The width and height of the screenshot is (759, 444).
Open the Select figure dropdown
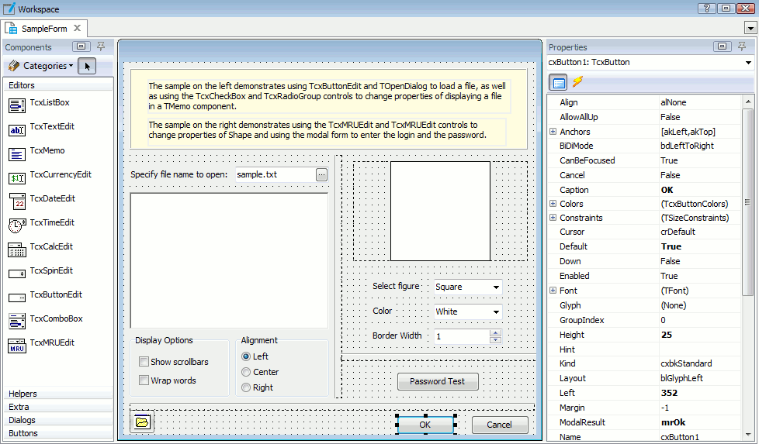[x=496, y=287]
